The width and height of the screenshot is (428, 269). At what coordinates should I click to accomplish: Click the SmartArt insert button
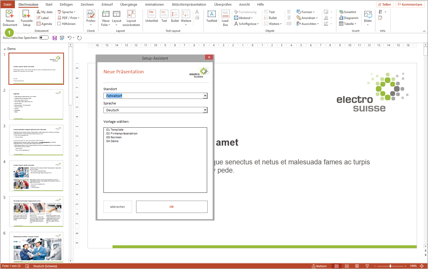pos(348,12)
